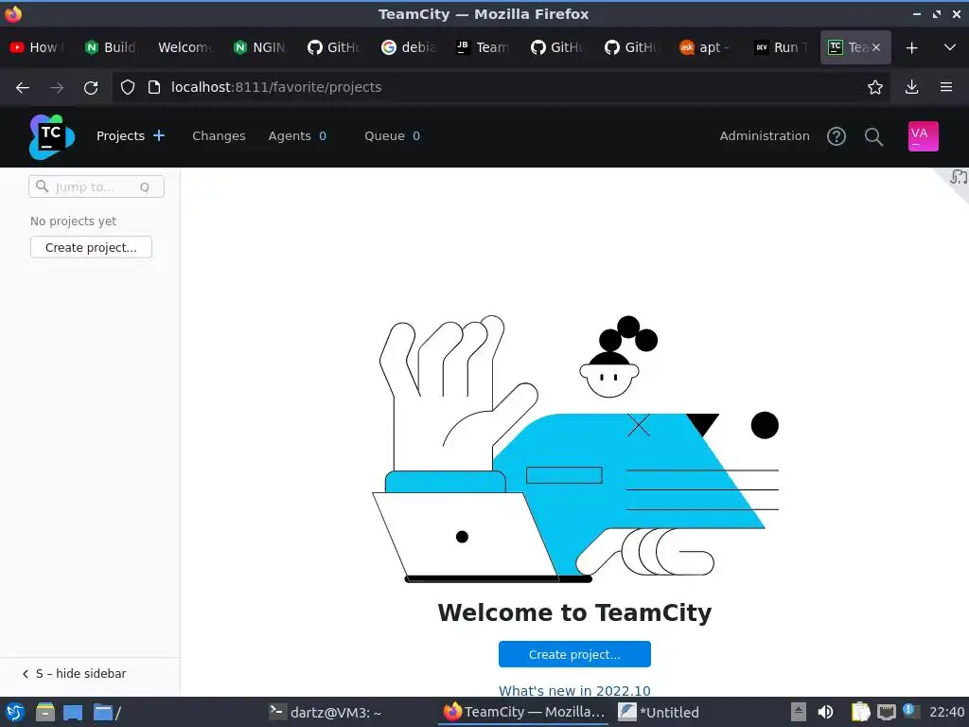The image size is (969, 727).
Task: Open the taskbar file manager icon
Action: coord(44,712)
